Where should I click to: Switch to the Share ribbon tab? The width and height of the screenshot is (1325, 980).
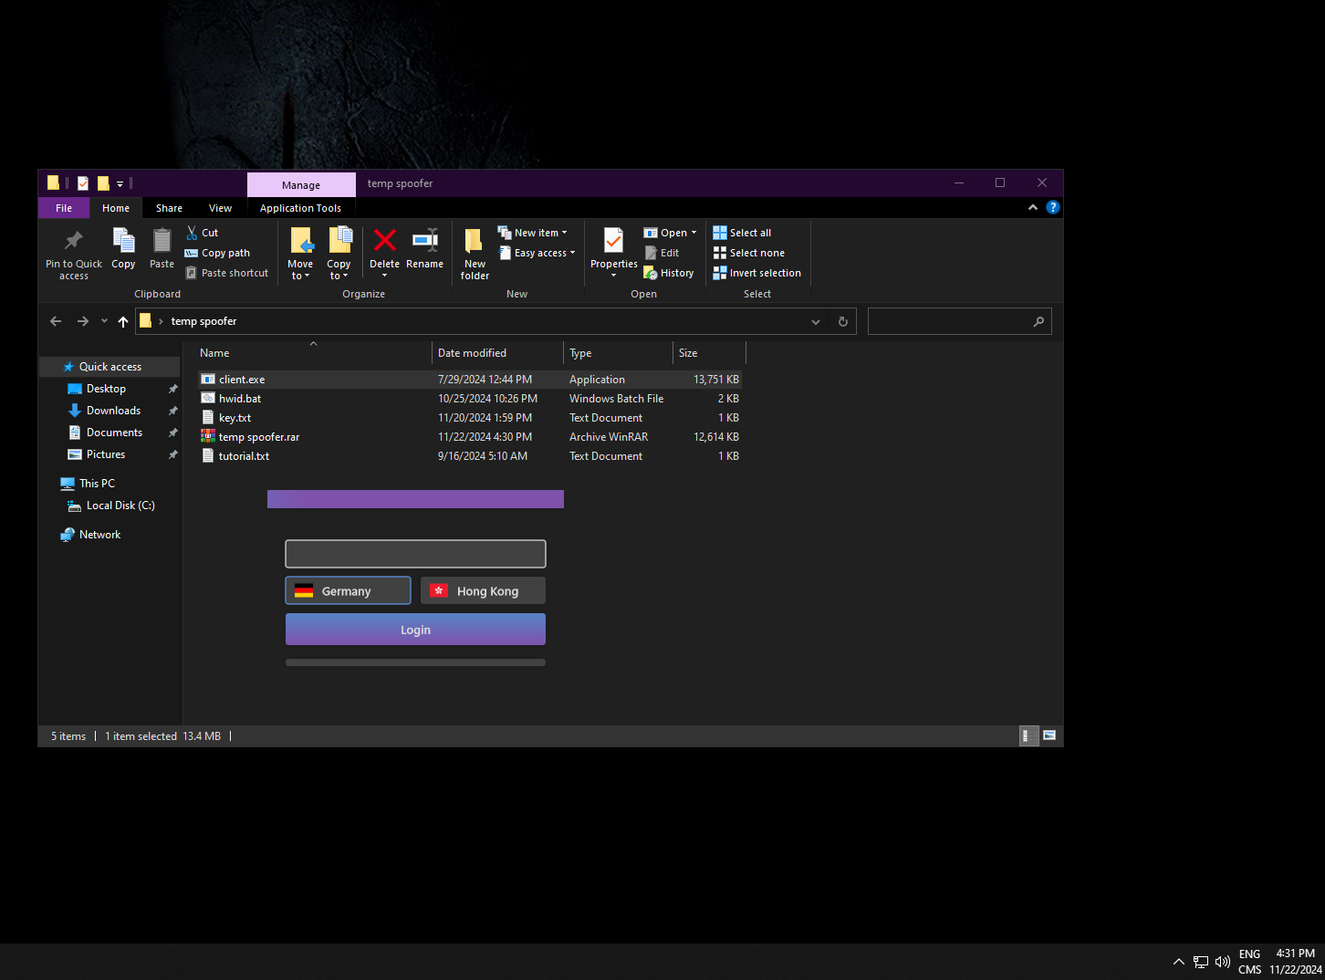[x=169, y=208]
